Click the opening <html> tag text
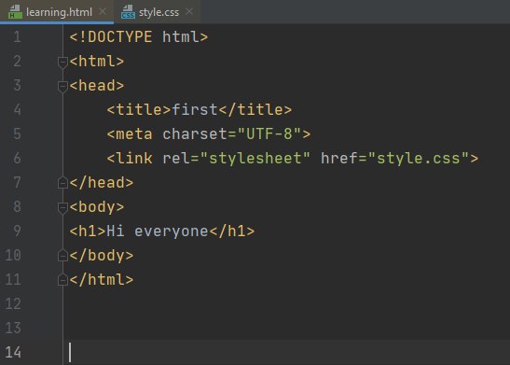This screenshot has width=510, height=365. click(x=97, y=62)
